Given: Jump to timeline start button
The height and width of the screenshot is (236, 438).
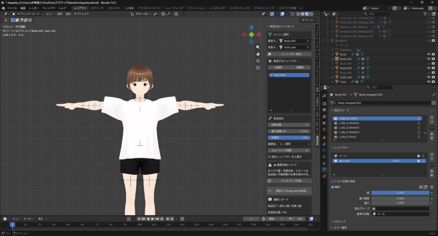Looking at the screenshot, I should [139, 219].
